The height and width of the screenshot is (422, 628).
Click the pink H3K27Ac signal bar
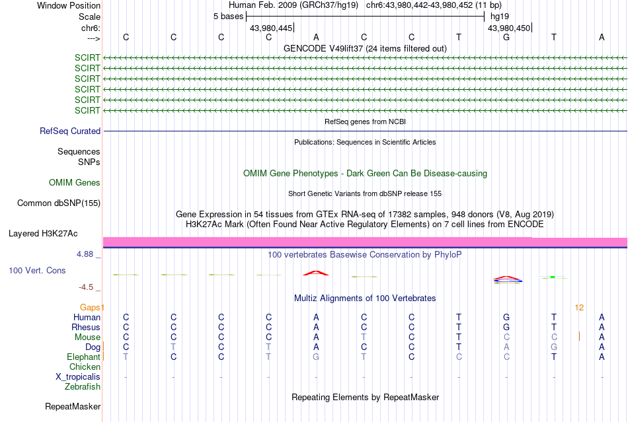click(x=365, y=242)
